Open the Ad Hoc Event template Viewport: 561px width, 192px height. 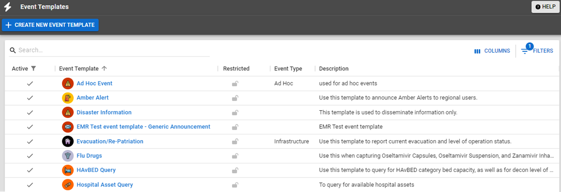(94, 84)
